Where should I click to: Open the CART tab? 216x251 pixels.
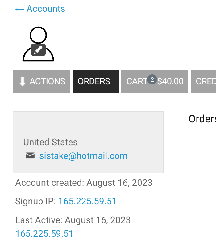coord(155,81)
